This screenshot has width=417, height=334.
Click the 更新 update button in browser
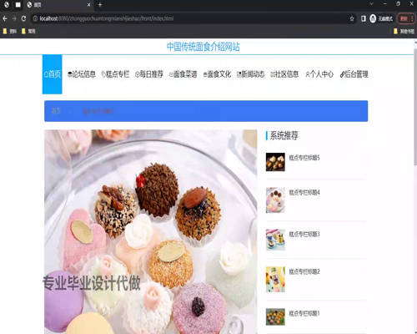(x=406, y=18)
